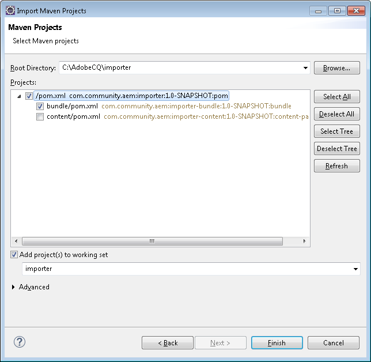
Task: Open help via question mark icon
Action: [x=20, y=342]
